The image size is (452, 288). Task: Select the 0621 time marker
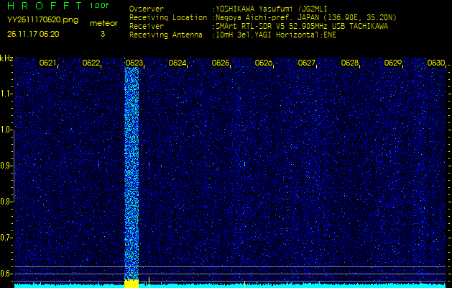[x=48, y=63]
